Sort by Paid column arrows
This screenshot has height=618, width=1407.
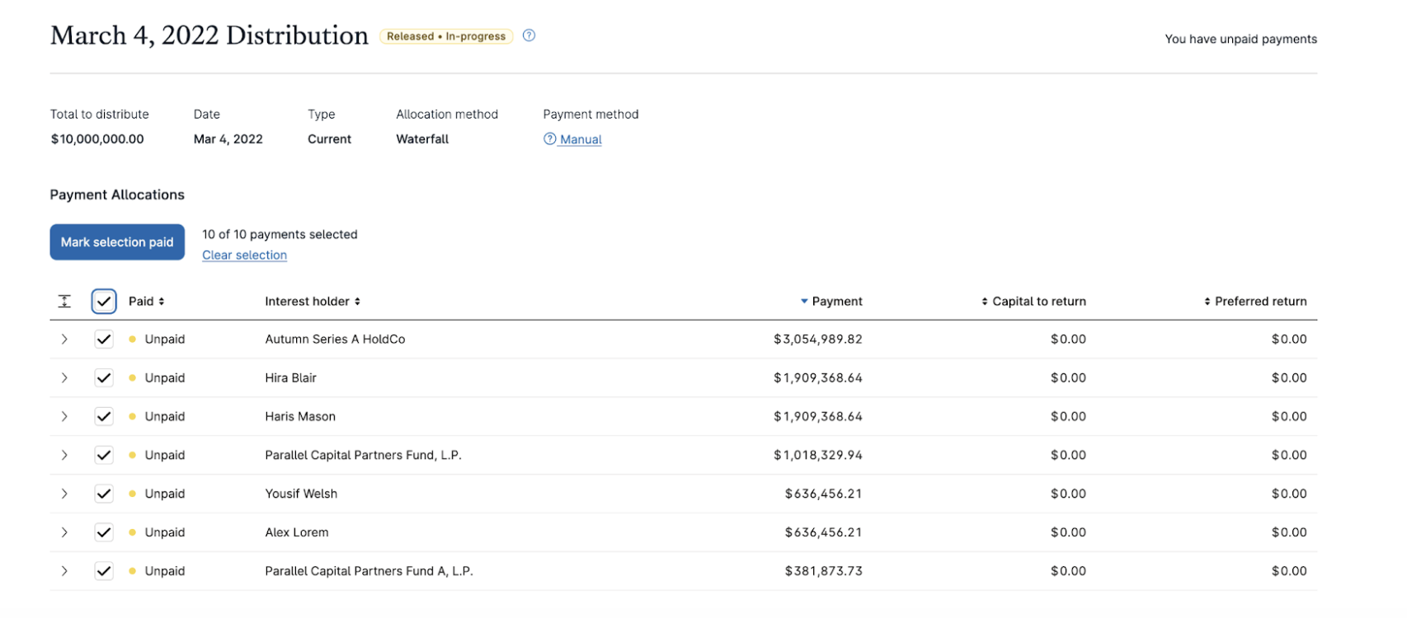[x=162, y=302]
